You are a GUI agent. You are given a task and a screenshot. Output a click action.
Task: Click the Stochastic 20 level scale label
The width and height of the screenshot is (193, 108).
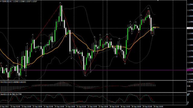[x=188, y=102]
